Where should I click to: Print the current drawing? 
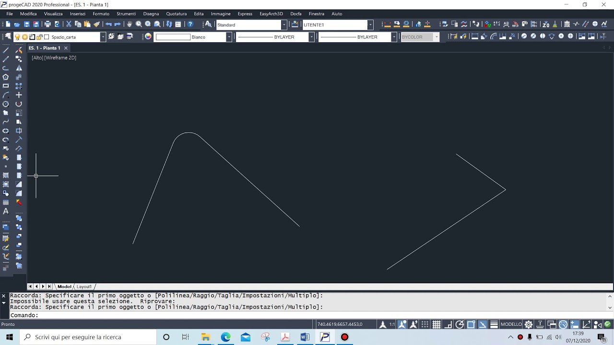point(47,24)
